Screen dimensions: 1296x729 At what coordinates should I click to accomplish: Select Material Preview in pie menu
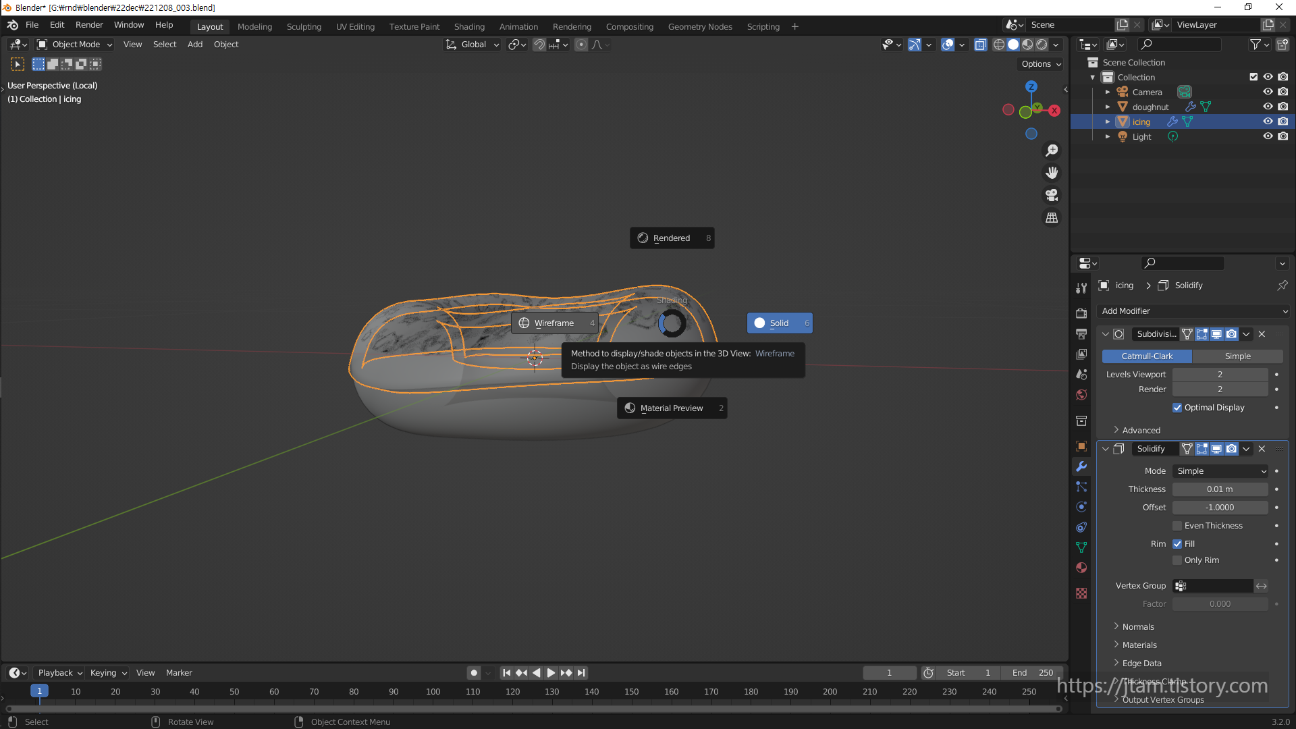[672, 408]
